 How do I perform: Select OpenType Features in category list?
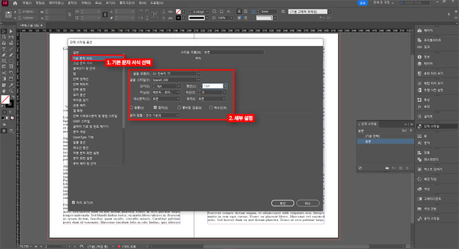(x=83, y=137)
